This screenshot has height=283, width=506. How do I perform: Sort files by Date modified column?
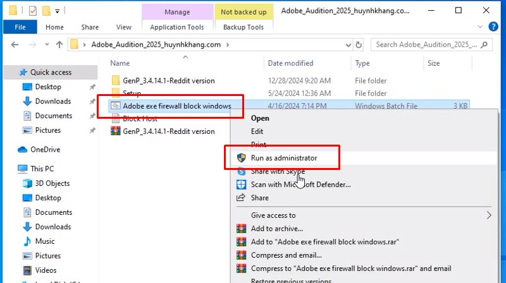coord(292,63)
